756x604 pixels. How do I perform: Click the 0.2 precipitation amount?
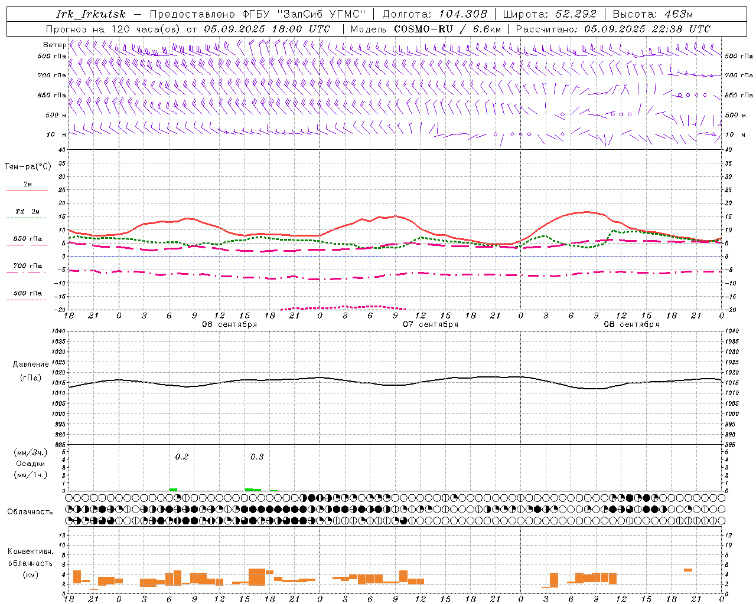click(182, 457)
